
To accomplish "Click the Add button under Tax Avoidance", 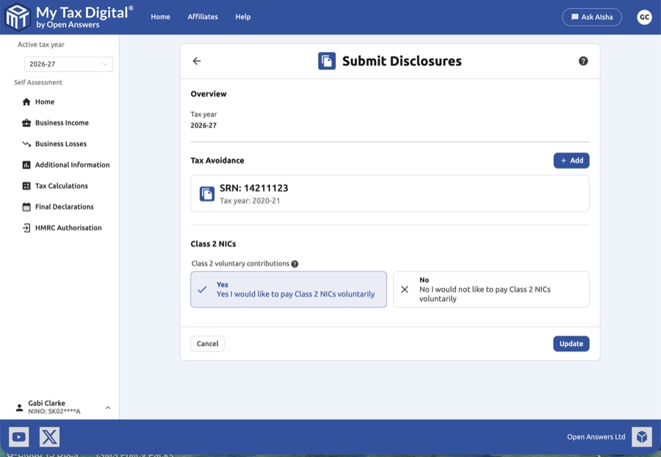I will (571, 160).
